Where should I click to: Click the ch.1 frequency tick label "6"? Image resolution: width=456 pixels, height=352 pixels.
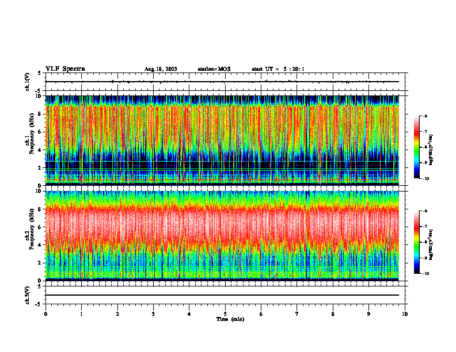pyautogui.click(x=40, y=132)
